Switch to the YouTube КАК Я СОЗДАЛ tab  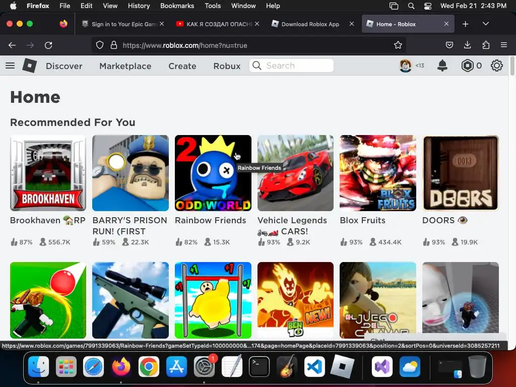tap(218, 24)
